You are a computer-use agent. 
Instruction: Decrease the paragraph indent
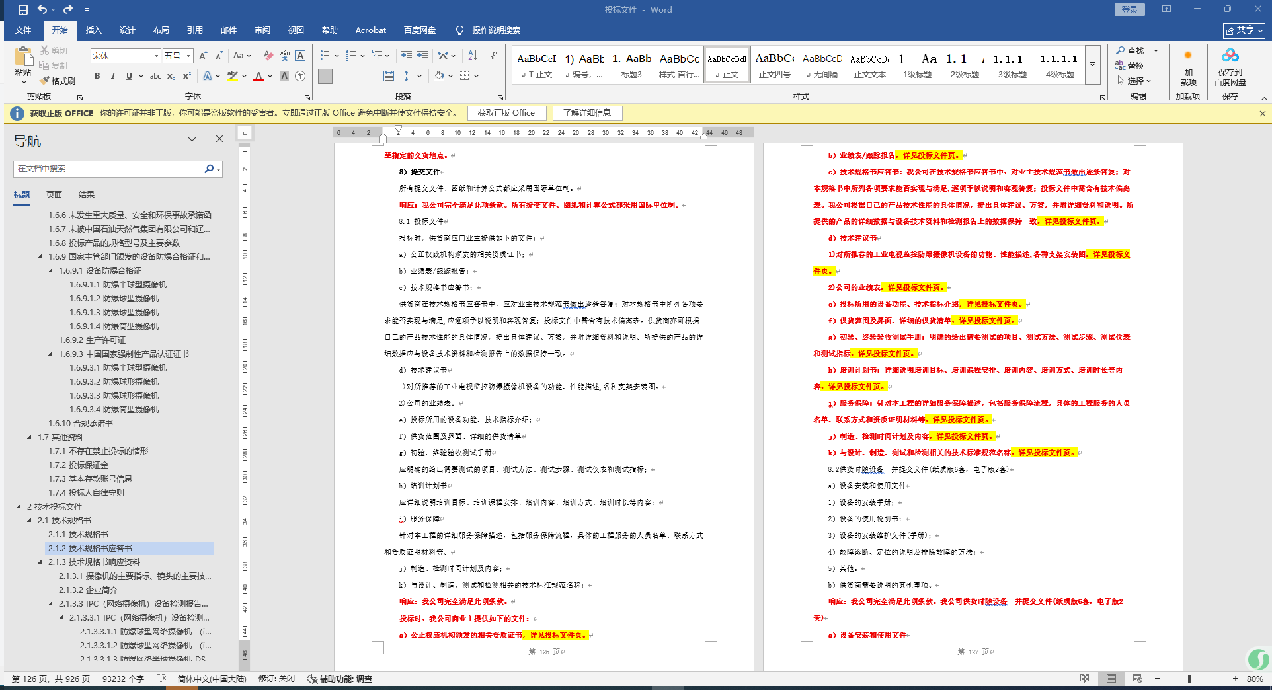point(406,56)
